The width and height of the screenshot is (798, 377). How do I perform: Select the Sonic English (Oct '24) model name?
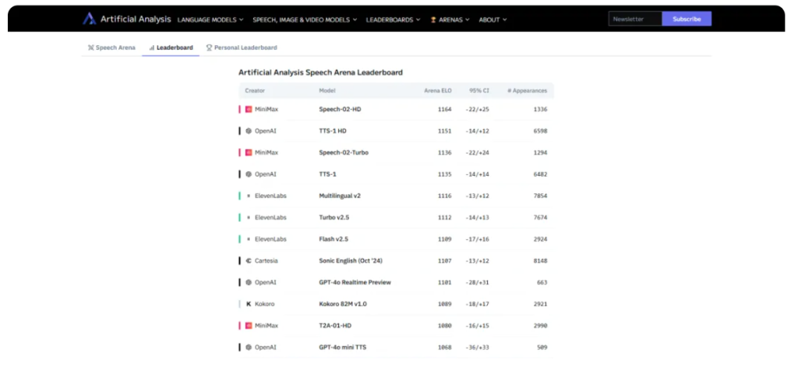pyautogui.click(x=351, y=261)
